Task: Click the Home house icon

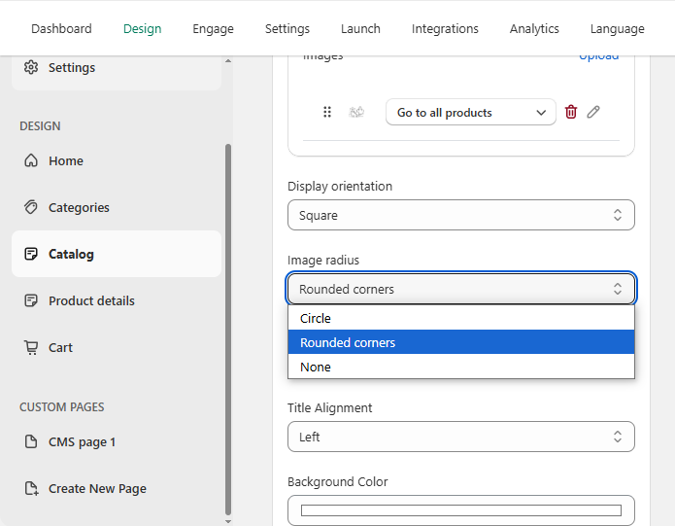Action: click(x=31, y=160)
